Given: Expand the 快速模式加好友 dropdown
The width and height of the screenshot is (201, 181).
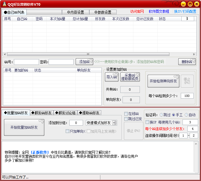Looking at the screenshot, I should pyautogui.click(x=114, y=123).
